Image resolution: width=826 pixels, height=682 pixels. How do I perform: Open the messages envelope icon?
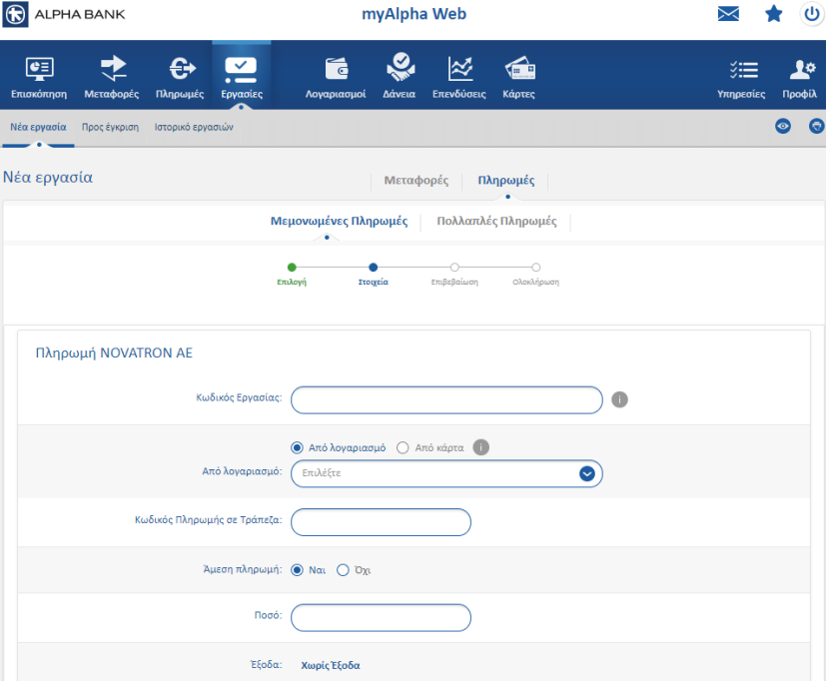728,14
